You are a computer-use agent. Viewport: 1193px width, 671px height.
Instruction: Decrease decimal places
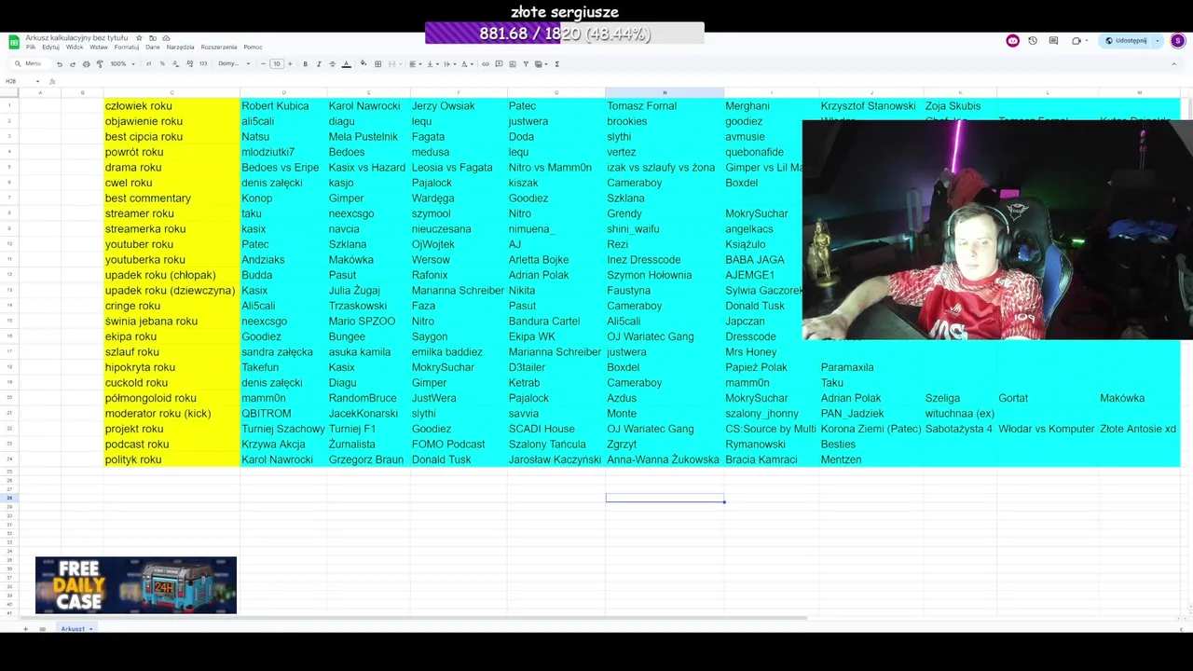click(x=175, y=64)
